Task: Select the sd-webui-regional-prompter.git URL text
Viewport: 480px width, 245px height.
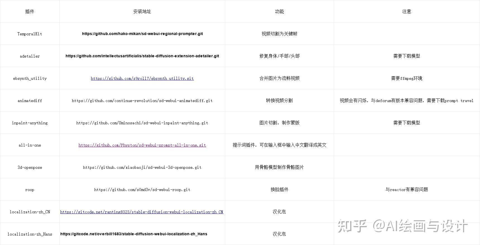Action: click(x=142, y=34)
